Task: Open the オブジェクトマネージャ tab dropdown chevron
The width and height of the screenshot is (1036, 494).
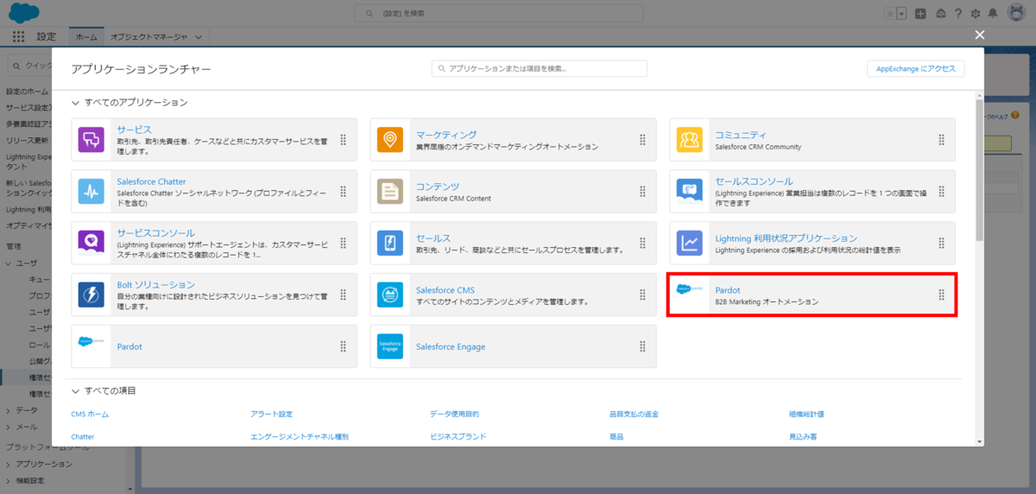Action: (199, 37)
